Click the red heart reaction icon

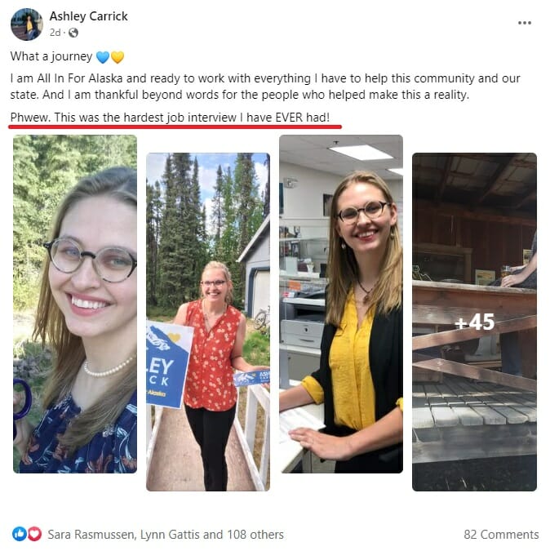coord(34,534)
